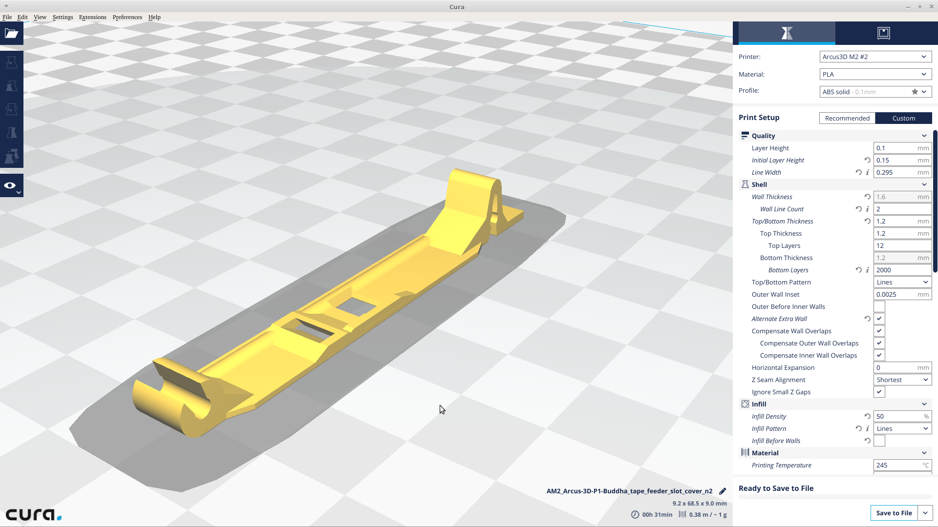Open file with the folder icon
Image resolution: width=938 pixels, height=527 pixels.
(12, 33)
